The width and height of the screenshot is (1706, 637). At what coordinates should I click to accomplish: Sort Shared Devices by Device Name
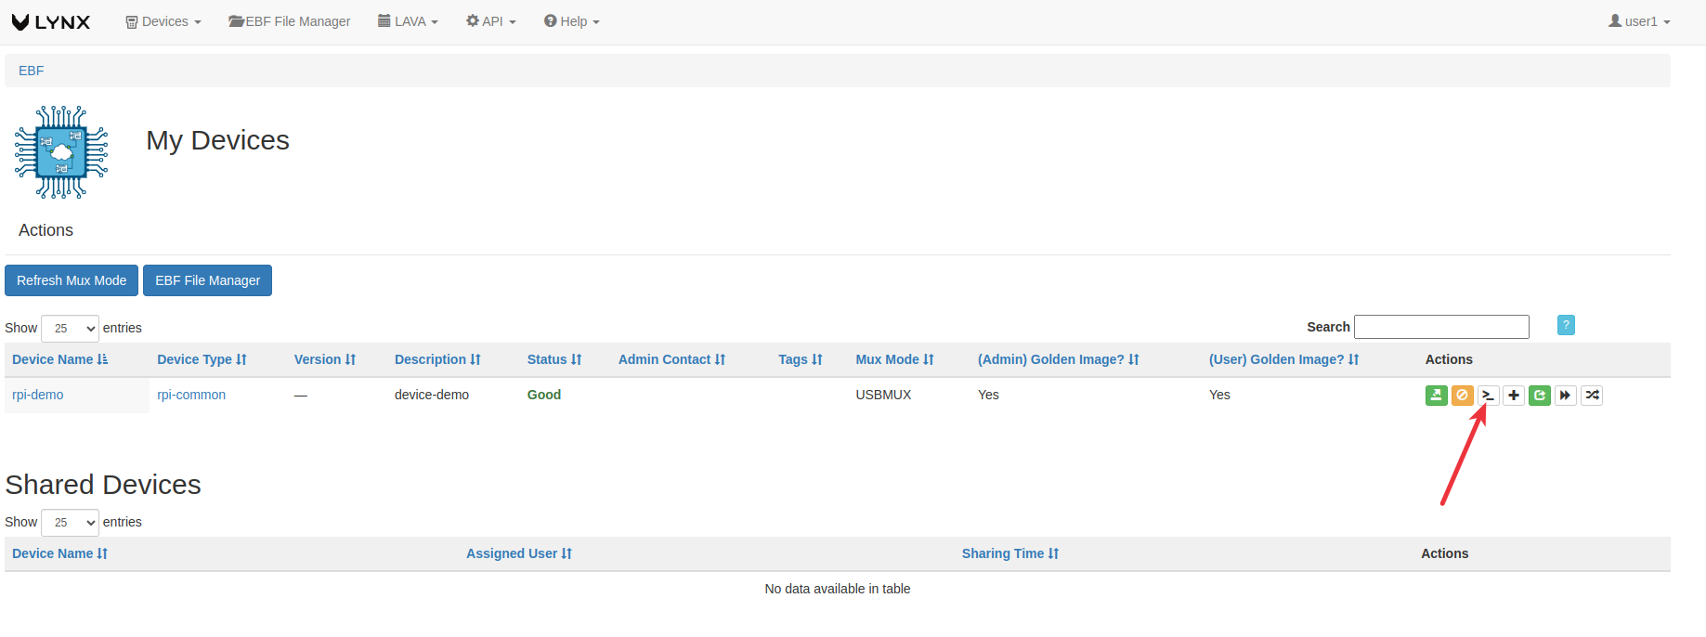[60, 553]
